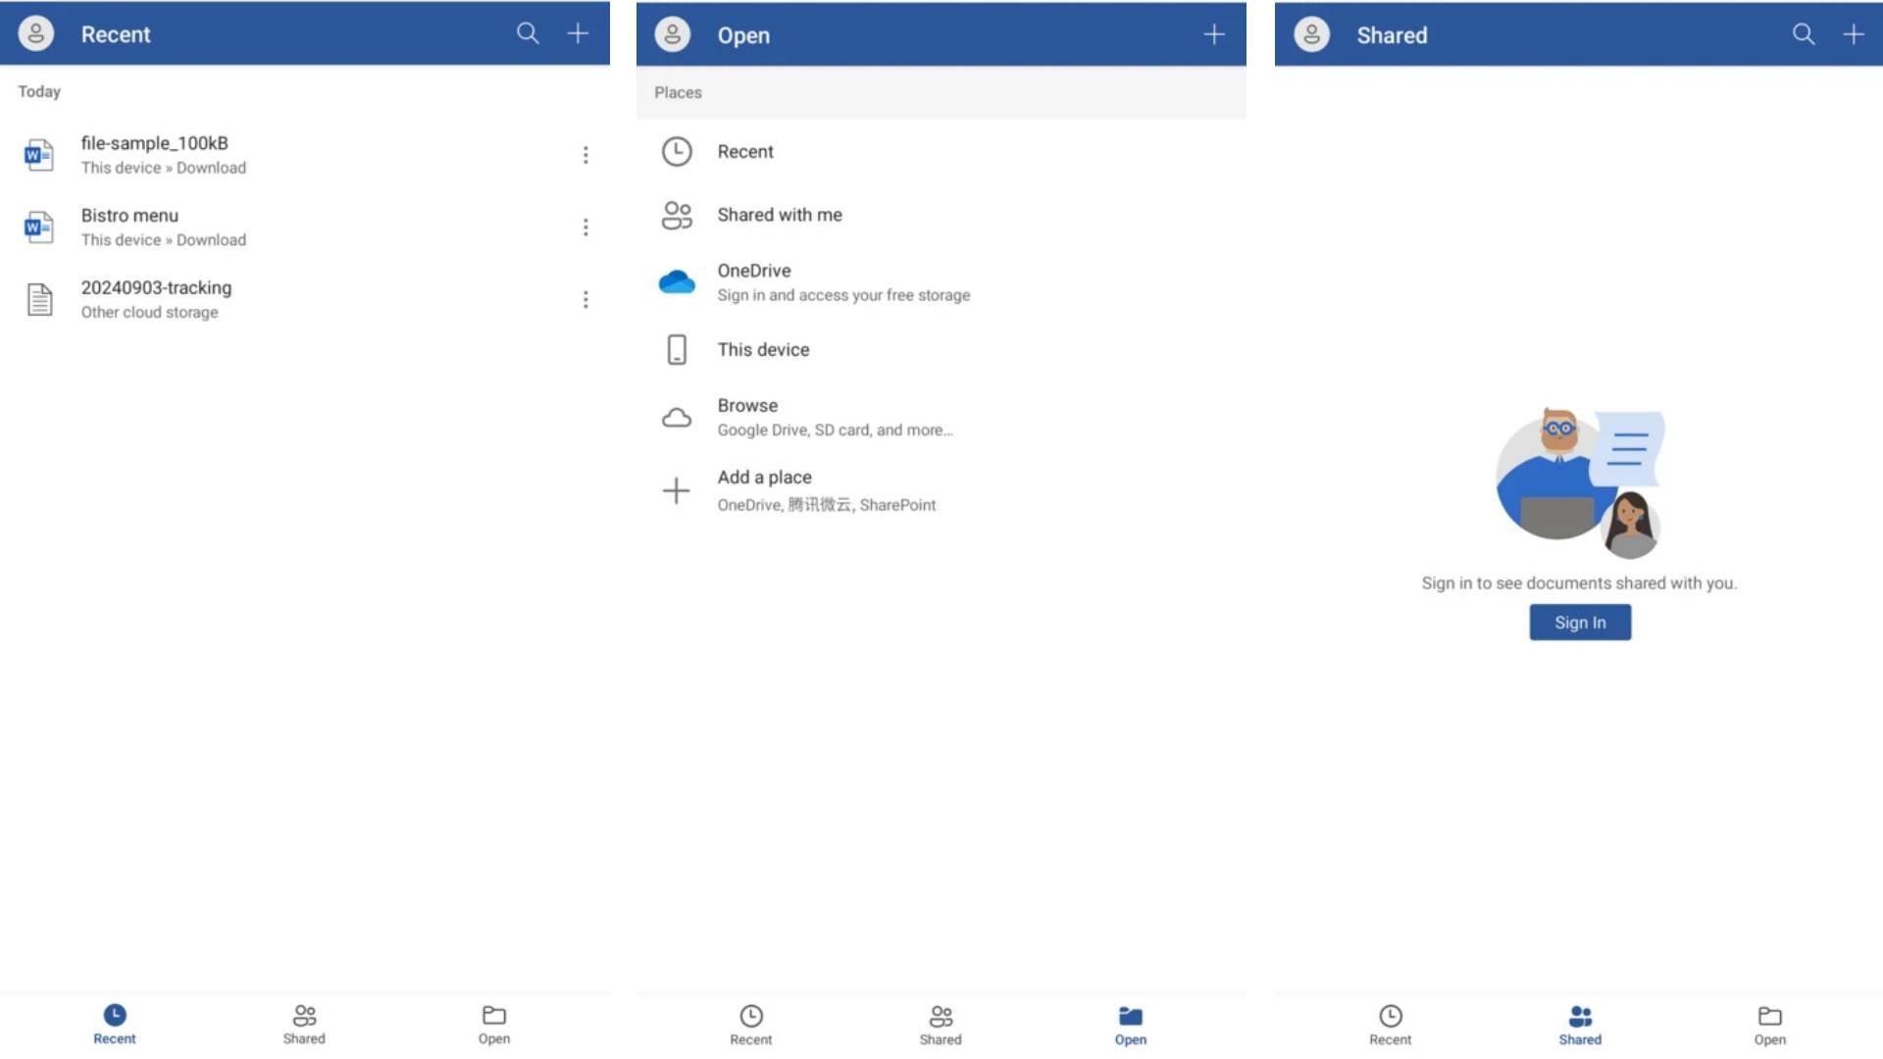Switch to Open tab in Shared screen
This screenshot has height=1059, width=1883.
1769,1025
